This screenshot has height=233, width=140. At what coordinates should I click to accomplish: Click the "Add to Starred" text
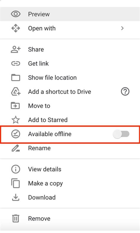tap(48, 120)
